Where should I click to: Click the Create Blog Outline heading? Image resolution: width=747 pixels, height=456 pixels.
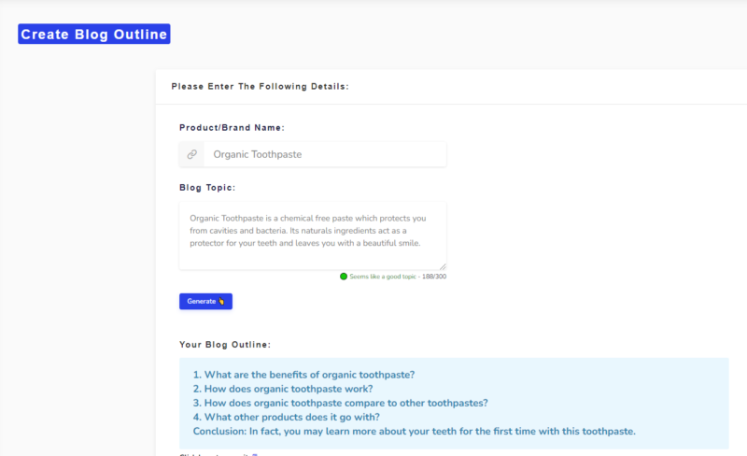pyautogui.click(x=93, y=35)
